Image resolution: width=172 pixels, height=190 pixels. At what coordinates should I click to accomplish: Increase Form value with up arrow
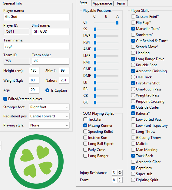(120, 179)
